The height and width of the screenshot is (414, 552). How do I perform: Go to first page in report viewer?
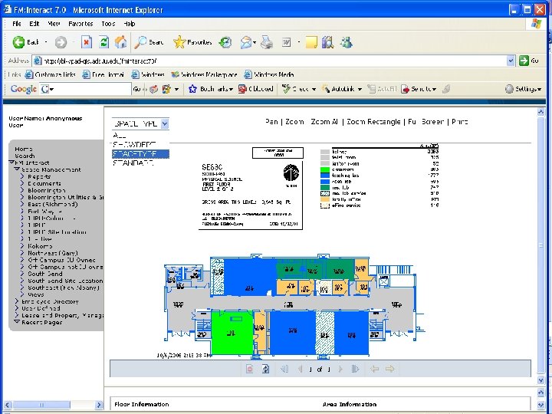coord(284,369)
